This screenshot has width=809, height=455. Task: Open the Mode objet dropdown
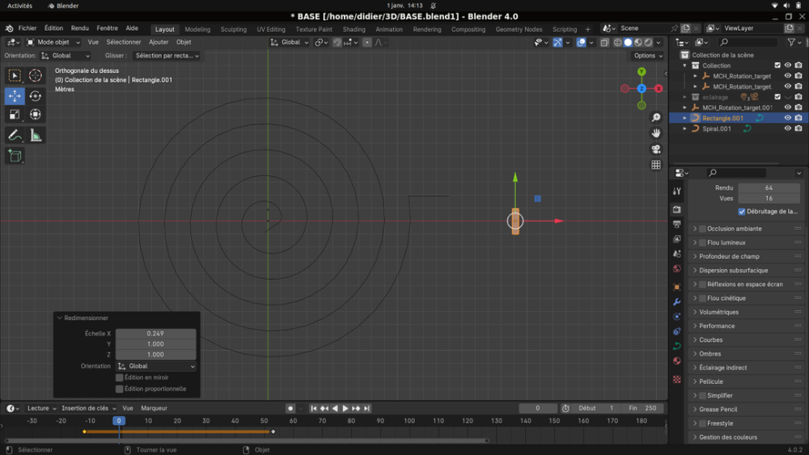53,42
